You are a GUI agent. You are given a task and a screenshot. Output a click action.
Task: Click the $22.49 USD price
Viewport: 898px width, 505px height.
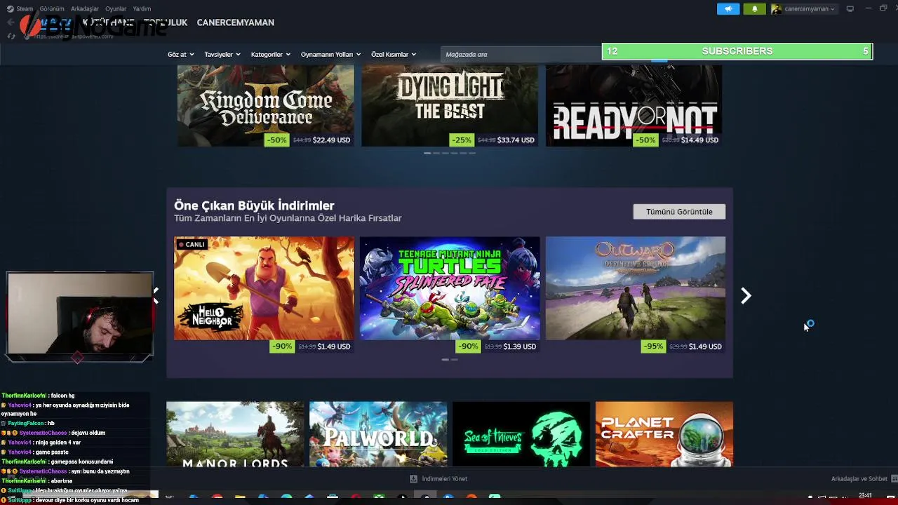(x=331, y=140)
